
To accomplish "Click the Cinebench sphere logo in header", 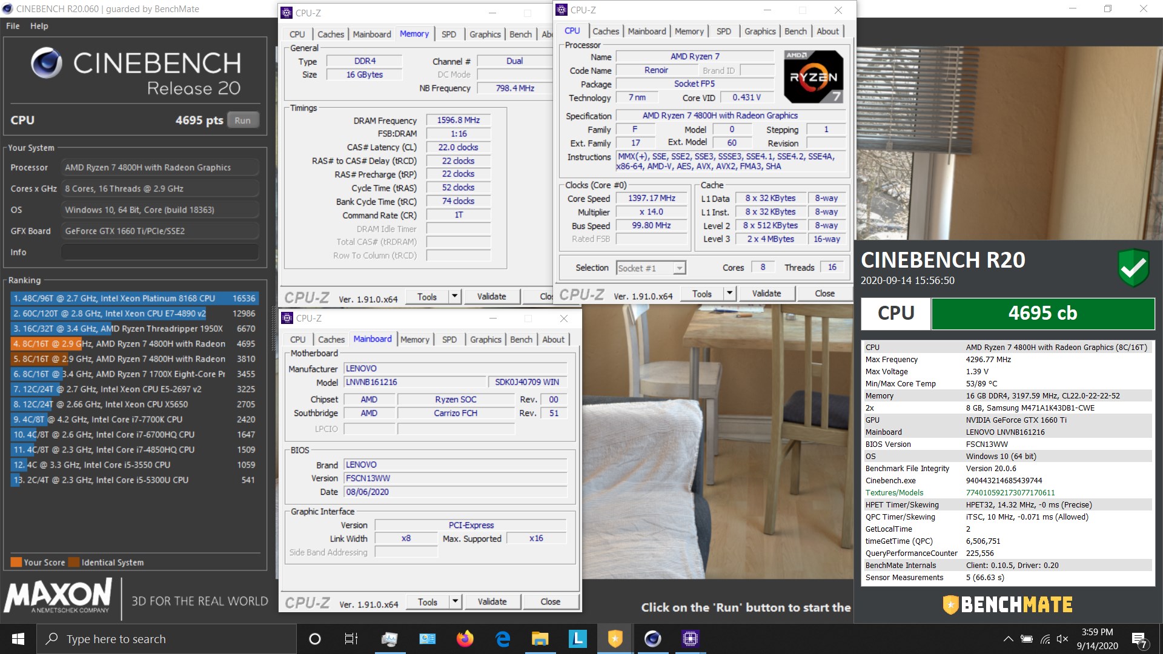I will [x=47, y=63].
